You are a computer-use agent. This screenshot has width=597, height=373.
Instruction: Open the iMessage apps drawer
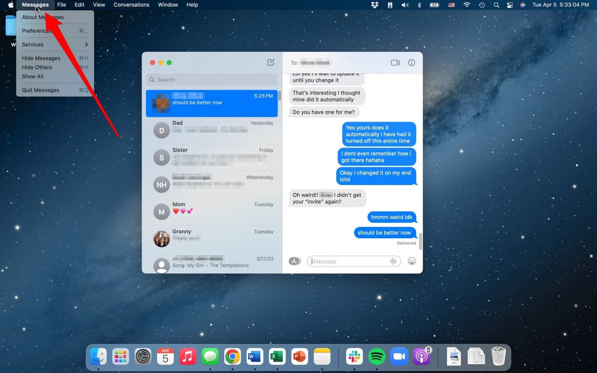click(x=294, y=261)
